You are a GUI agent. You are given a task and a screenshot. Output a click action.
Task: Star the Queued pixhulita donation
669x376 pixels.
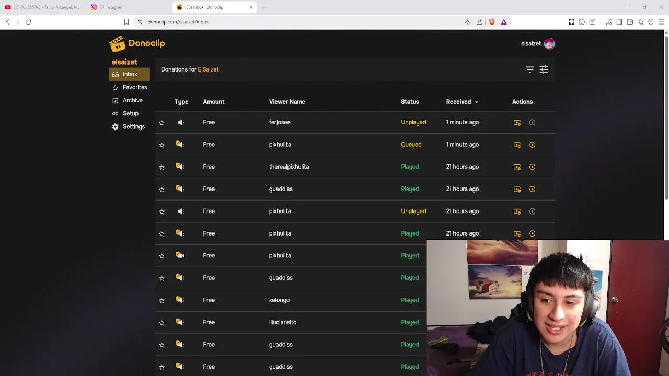(x=162, y=145)
